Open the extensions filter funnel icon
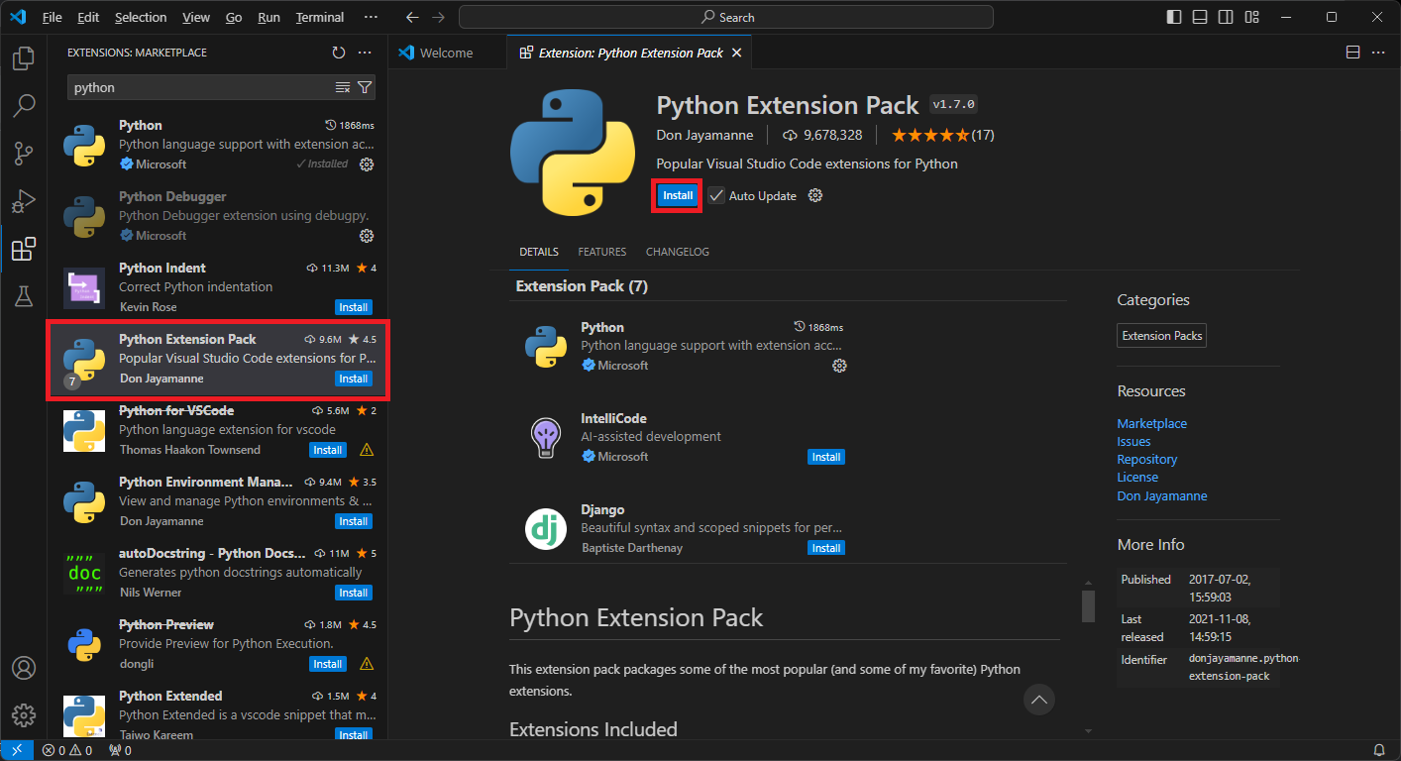Image resolution: width=1401 pixels, height=761 pixels. [x=365, y=87]
